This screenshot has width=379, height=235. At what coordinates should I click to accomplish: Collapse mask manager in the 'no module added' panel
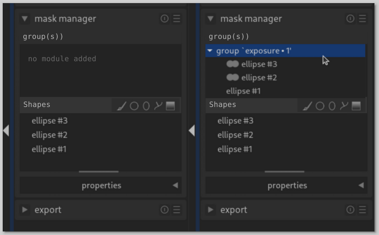(25, 19)
